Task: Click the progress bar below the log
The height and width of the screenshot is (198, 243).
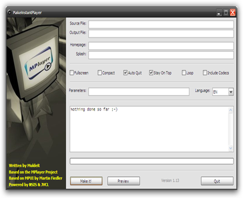Action: click(152, 161)
